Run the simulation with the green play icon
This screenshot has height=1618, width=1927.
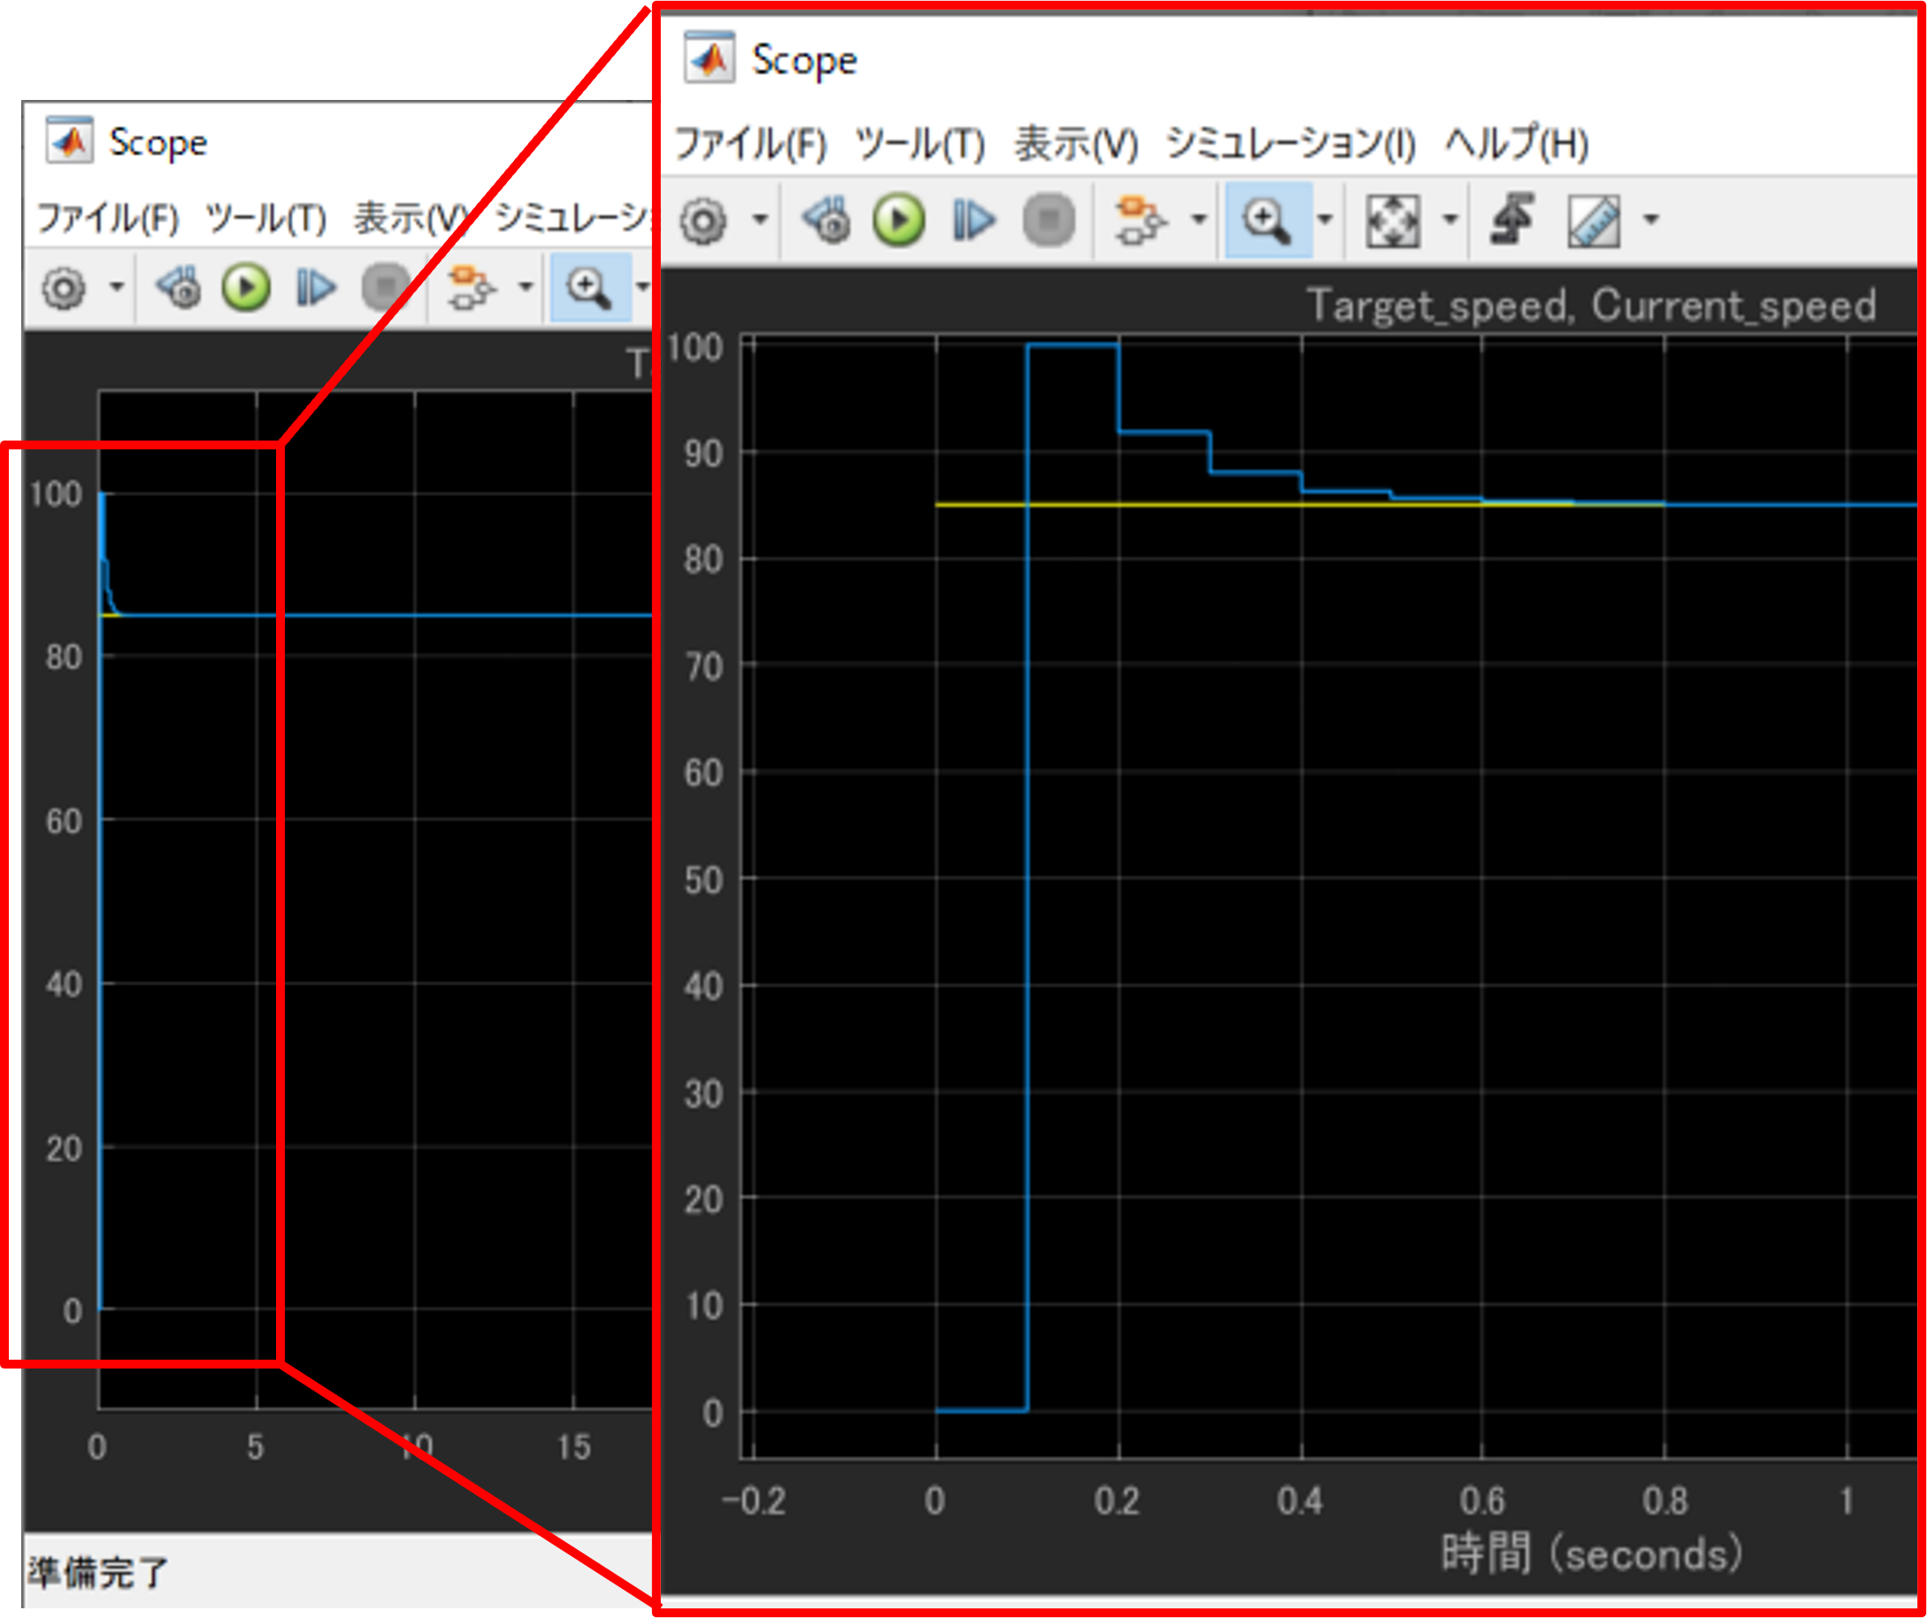[x=897, y=219]
